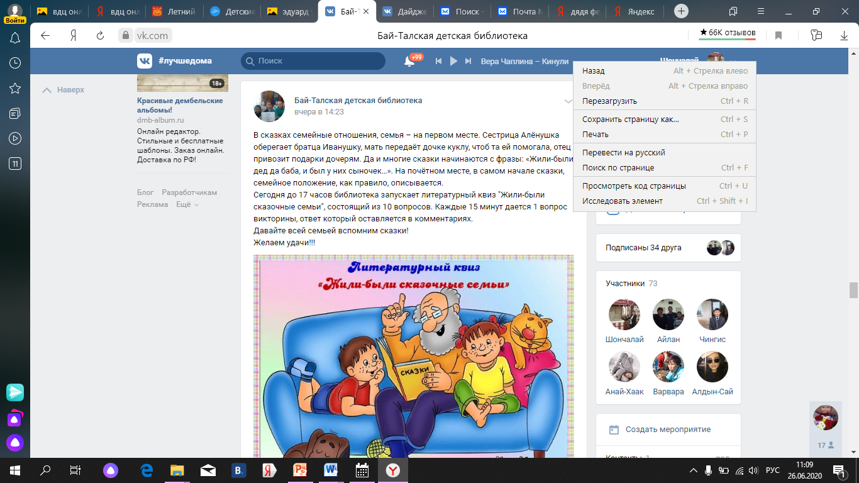Go to the previous track in VK player
Screen dimensions: 859x483
pos(438,61)
